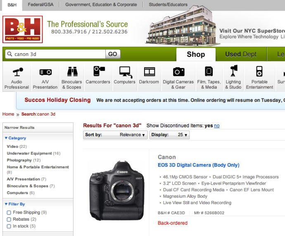This screenshot has width=285, height=236.
Task: Filter by Underwater Equipment category
Action: click(x=33, y=153)
